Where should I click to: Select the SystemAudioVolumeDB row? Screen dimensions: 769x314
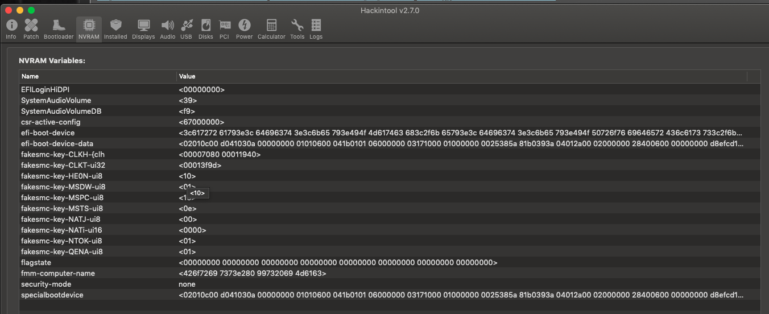pyautogui.click(x=390, y=111)
